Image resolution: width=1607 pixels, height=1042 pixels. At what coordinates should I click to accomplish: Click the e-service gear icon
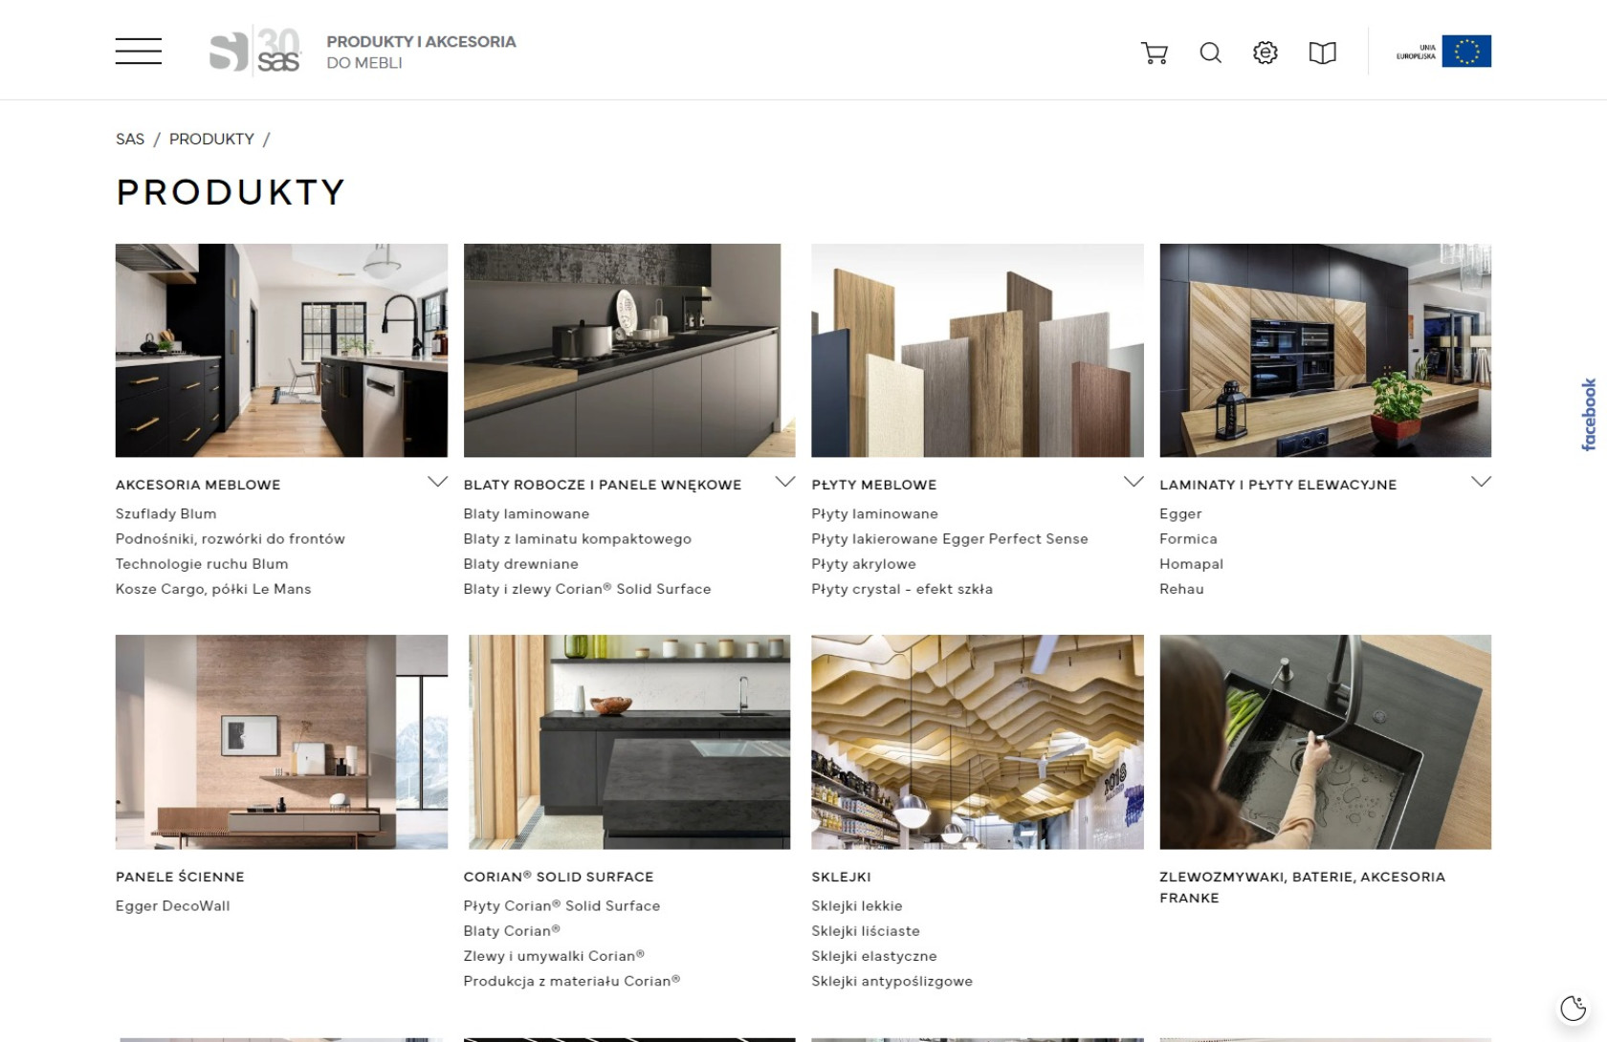1266,53
